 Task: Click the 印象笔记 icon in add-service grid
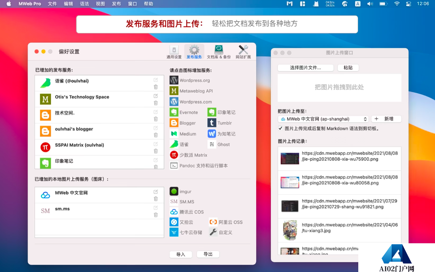coord(212,112)
